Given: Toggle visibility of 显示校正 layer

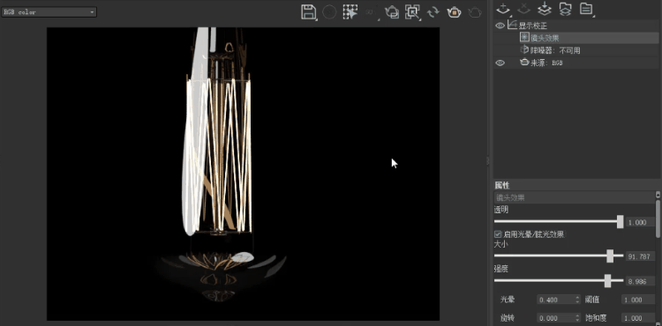Looking at the screenshot, I should tap(500, 26).
